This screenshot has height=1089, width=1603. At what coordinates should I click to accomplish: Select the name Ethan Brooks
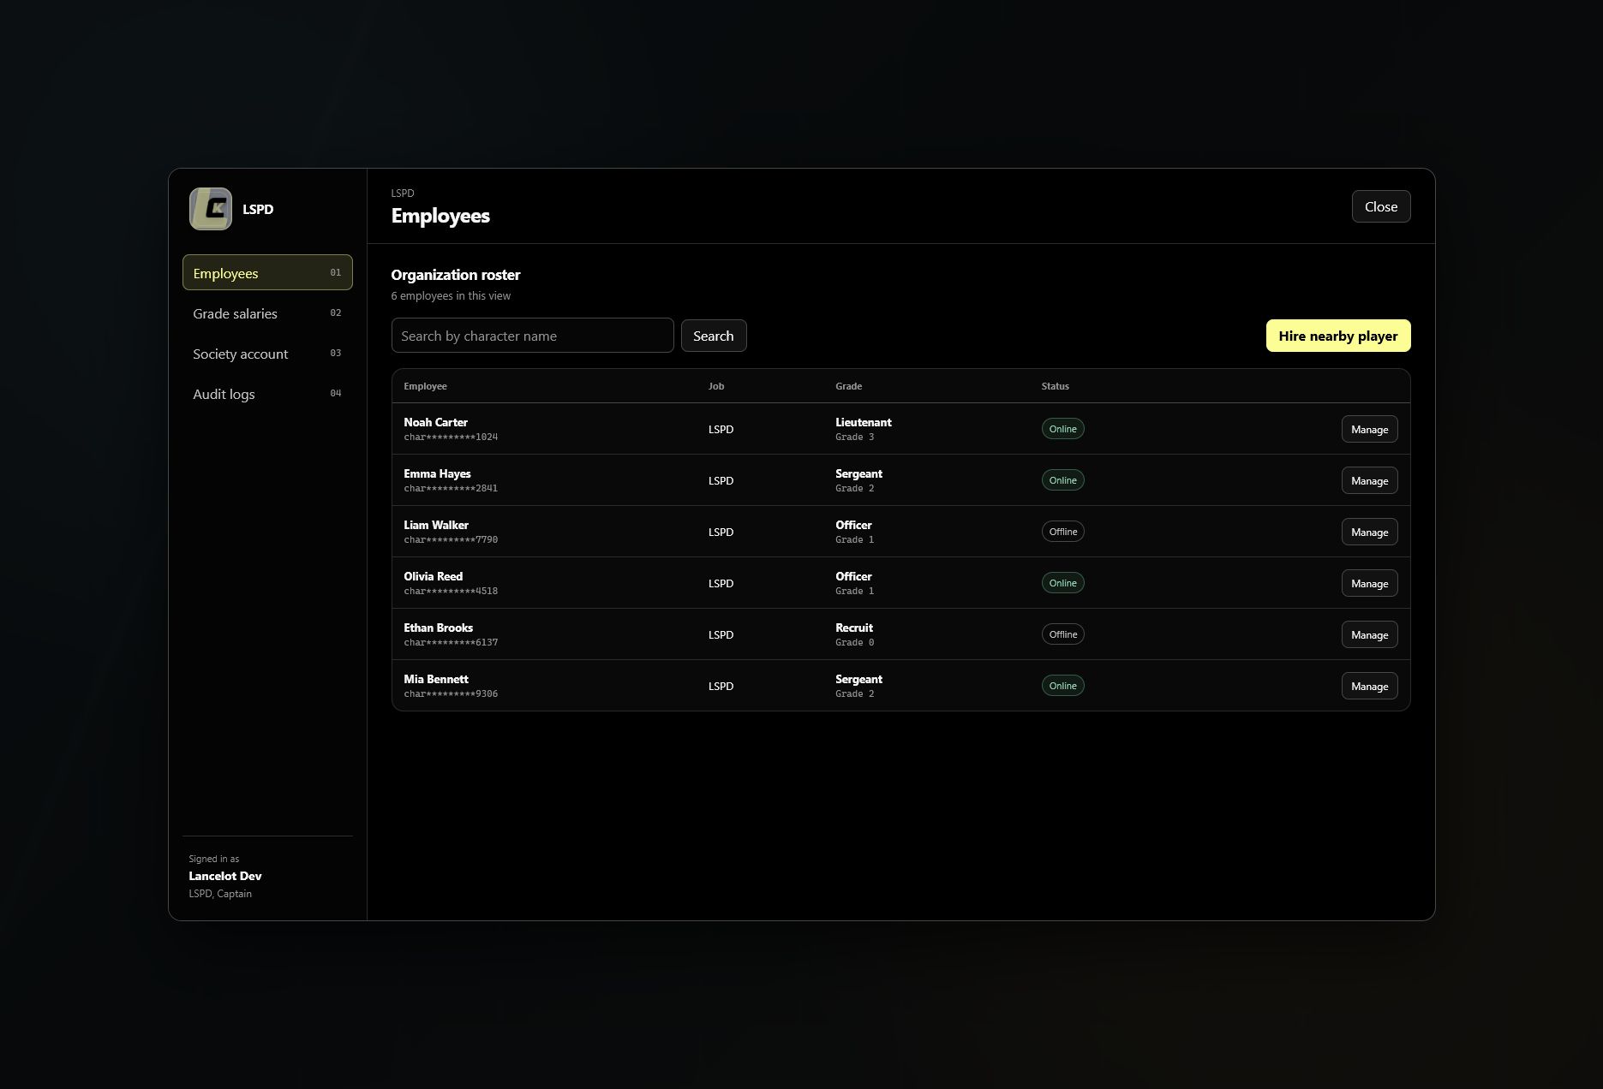click(439, 628)
